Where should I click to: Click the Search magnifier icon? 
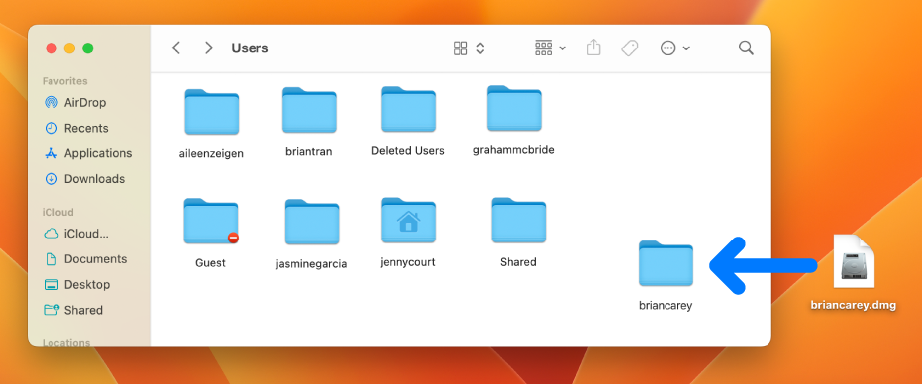(x=746, y=48)
